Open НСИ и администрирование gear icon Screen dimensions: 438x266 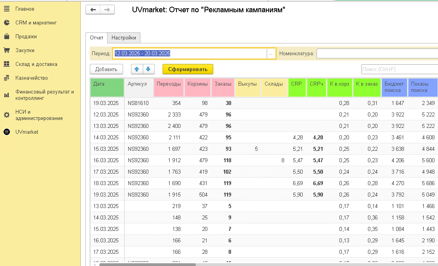[x=7, y=115]
